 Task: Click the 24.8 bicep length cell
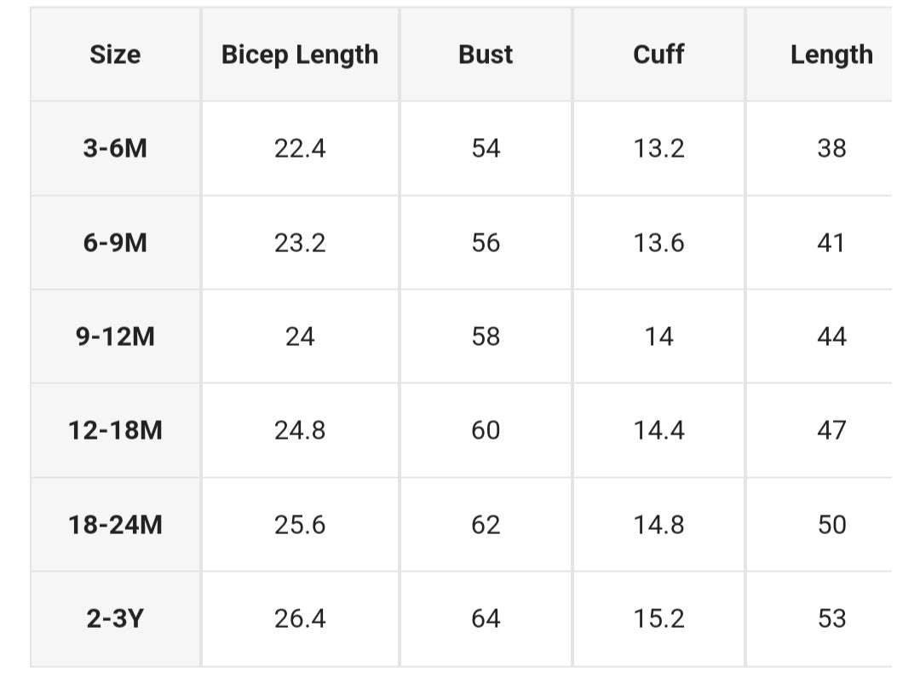[x=300, y=430]
